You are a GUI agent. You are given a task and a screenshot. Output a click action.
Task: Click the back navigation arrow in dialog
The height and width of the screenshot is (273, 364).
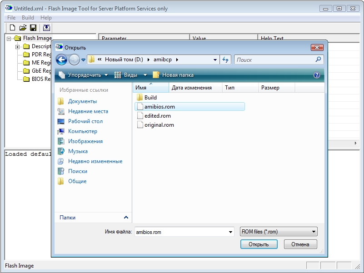click(62, 60)
